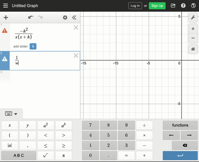Click the Log In button

(x=135, y=6)
